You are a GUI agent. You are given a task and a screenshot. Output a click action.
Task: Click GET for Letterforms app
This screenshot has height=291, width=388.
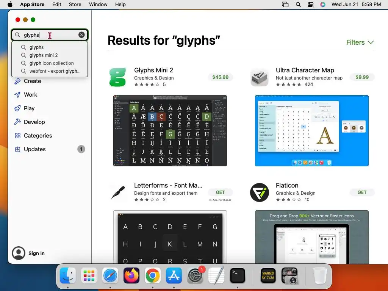[x=220, y=192]
